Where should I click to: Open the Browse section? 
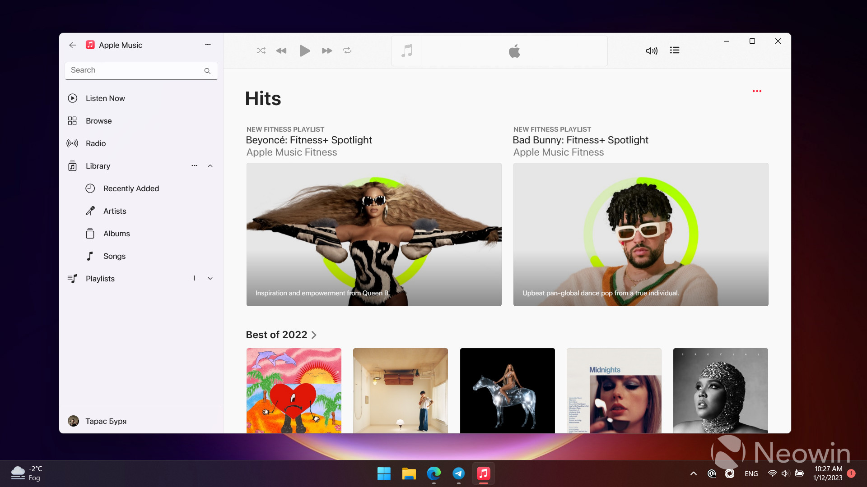99,121
